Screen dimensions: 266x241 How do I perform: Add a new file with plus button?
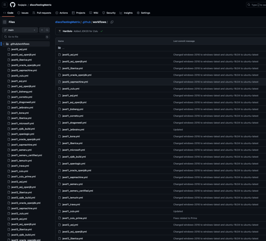coord(42,30)
